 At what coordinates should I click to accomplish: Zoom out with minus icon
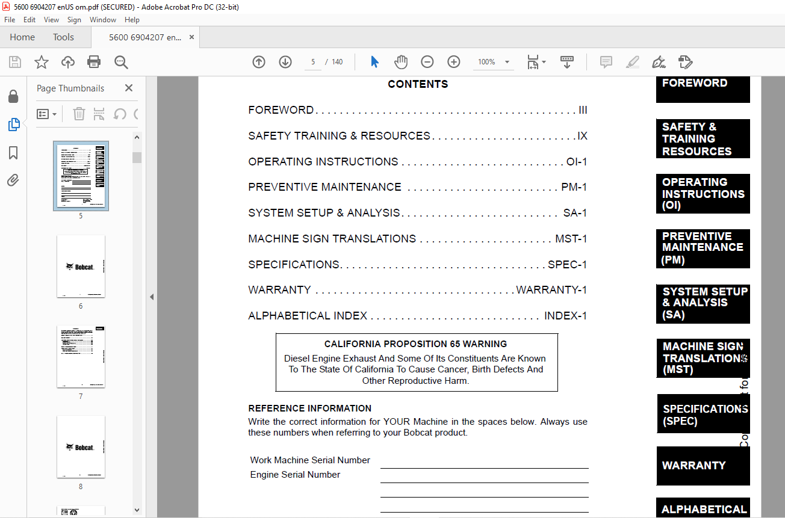click(x=427, y=62)
